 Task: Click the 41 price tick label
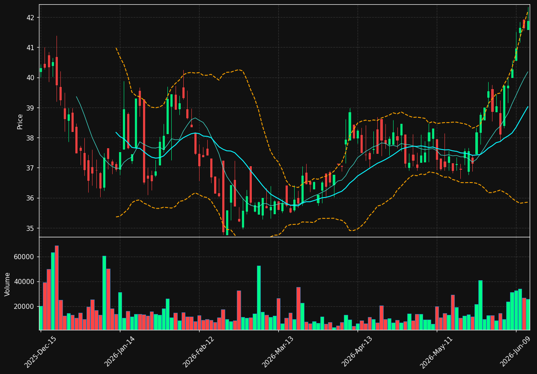(30, 48)
